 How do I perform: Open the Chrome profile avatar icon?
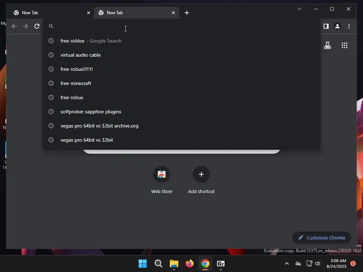point(337,26)
